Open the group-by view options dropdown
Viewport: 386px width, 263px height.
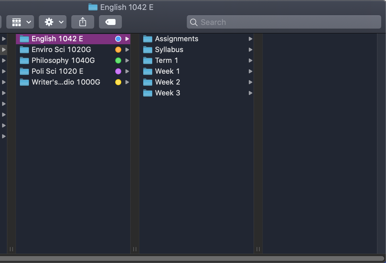point(20,22)
